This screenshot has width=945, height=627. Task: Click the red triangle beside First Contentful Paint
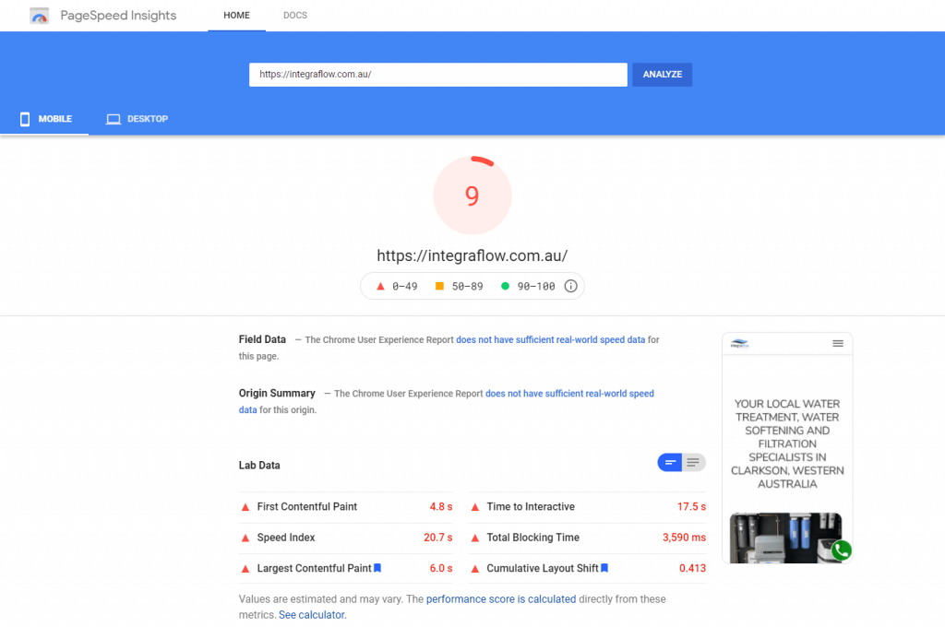click(245, 506)
